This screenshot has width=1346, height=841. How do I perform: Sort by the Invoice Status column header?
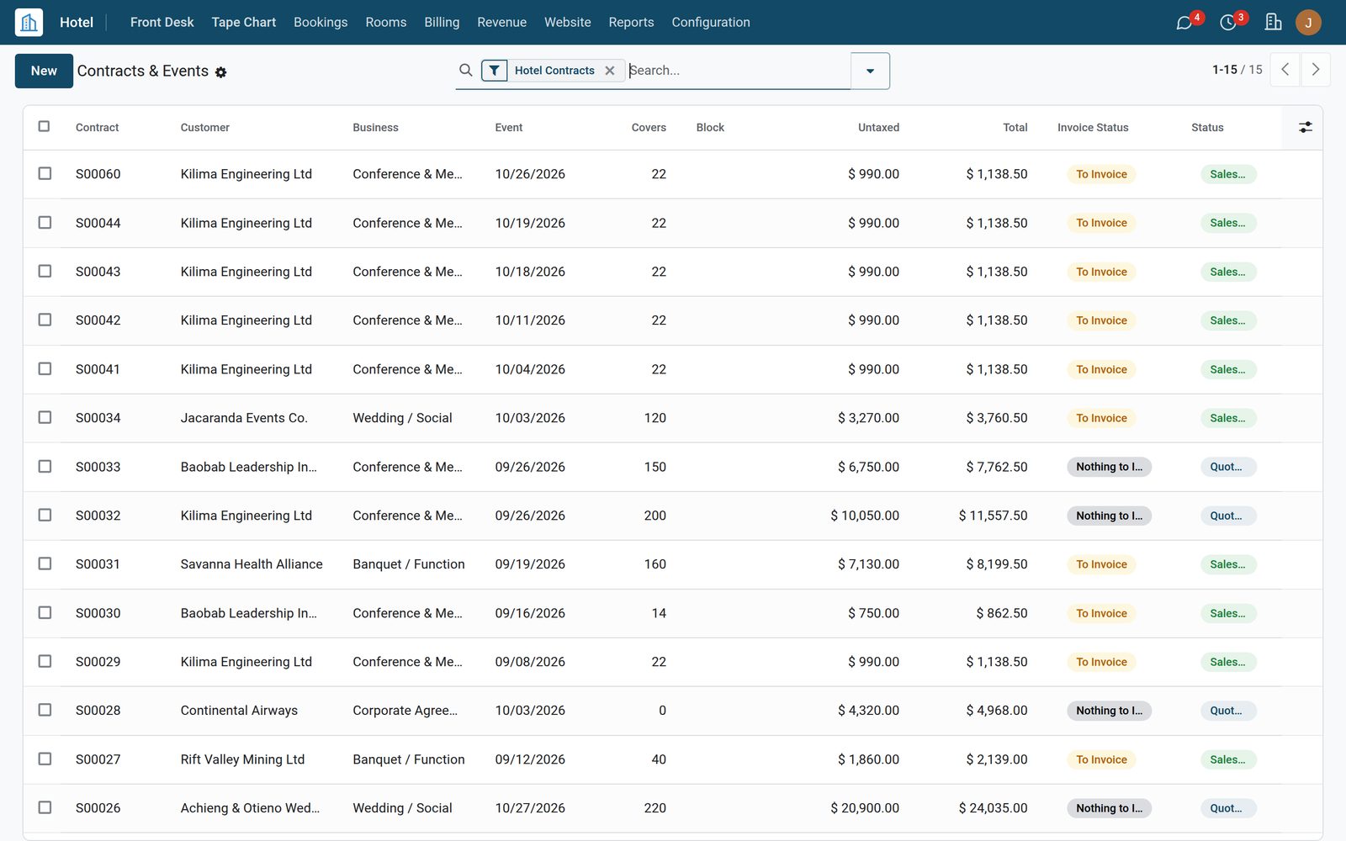[1093, 128]
